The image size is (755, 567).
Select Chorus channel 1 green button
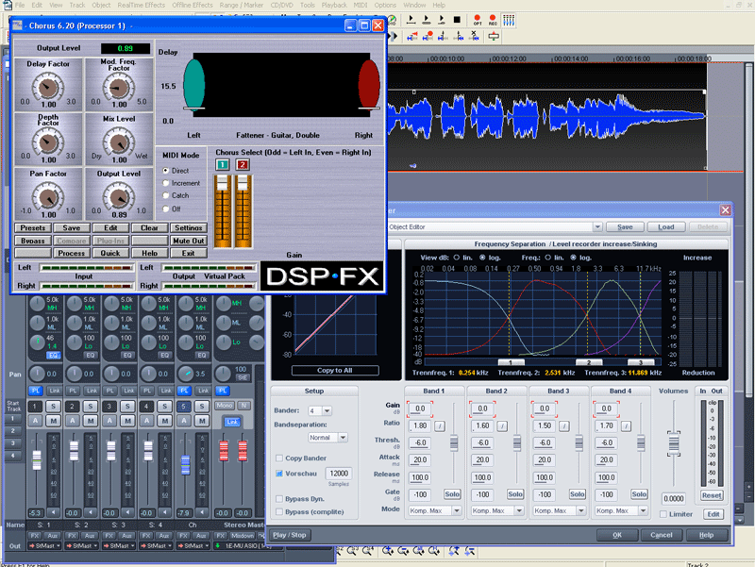[x=223, y=165]
